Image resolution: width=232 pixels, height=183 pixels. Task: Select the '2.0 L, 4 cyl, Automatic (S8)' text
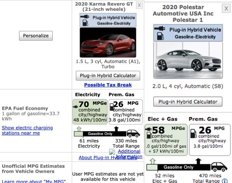pyautogui.click(x=188, y=86)
